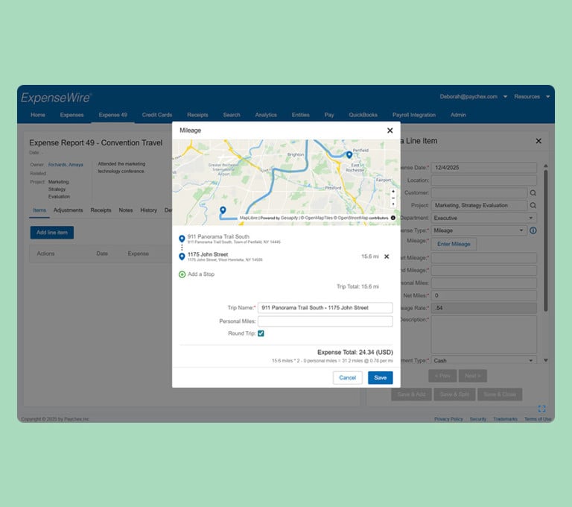The height and width of the screenshot is (507, 572).
Task: Select the Expense 49 menu tab
Action: pyautogui.click(x=112, y=115)
